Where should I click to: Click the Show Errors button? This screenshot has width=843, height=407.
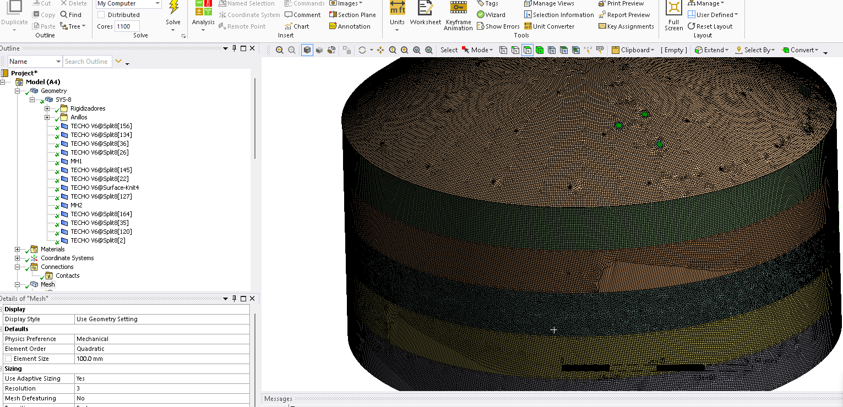[x=498, y=26]
